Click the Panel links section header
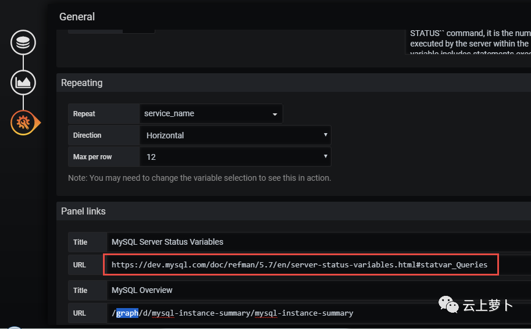531x329 pixels. pyautogui.click(x=294, y=211)
